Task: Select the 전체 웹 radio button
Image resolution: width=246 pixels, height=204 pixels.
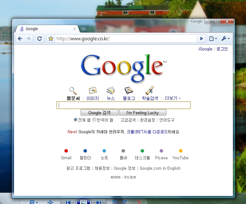Action: point(76,120)
